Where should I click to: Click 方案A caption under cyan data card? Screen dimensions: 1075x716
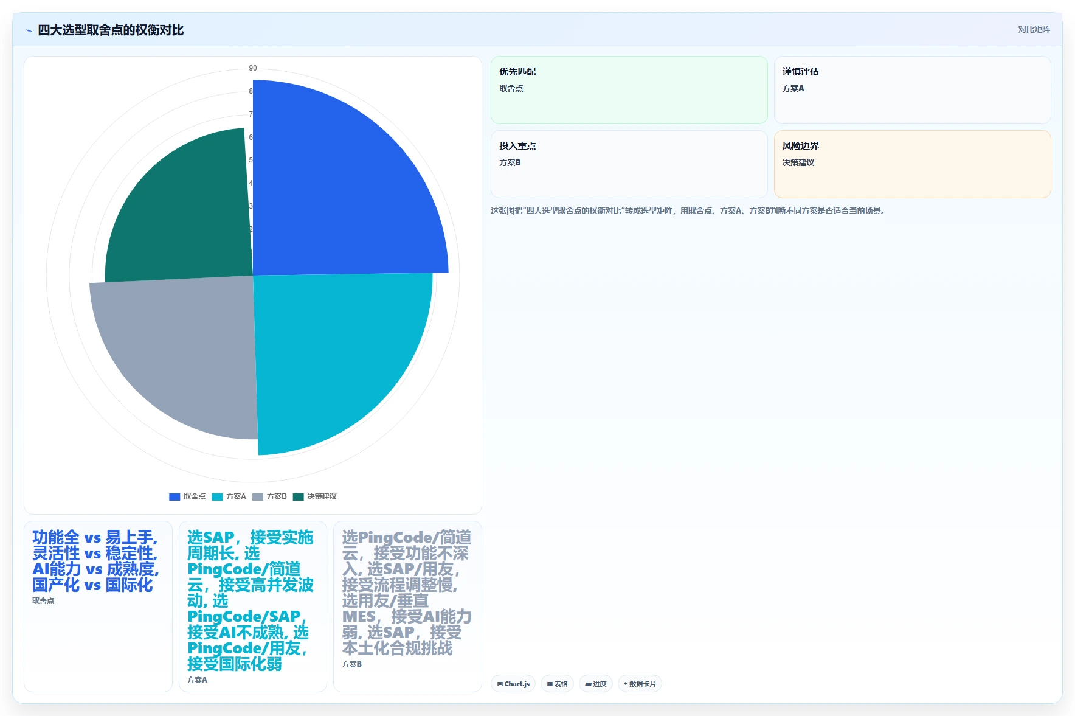197,680
